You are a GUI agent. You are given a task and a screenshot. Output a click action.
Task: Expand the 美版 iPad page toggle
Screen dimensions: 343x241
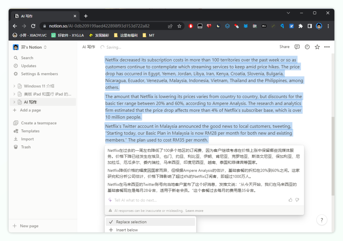click(x=14, y=94)
